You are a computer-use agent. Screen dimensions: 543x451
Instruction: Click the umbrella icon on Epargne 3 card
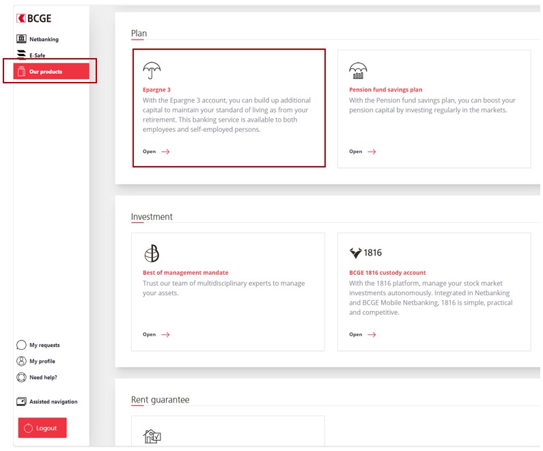(152, 70)
